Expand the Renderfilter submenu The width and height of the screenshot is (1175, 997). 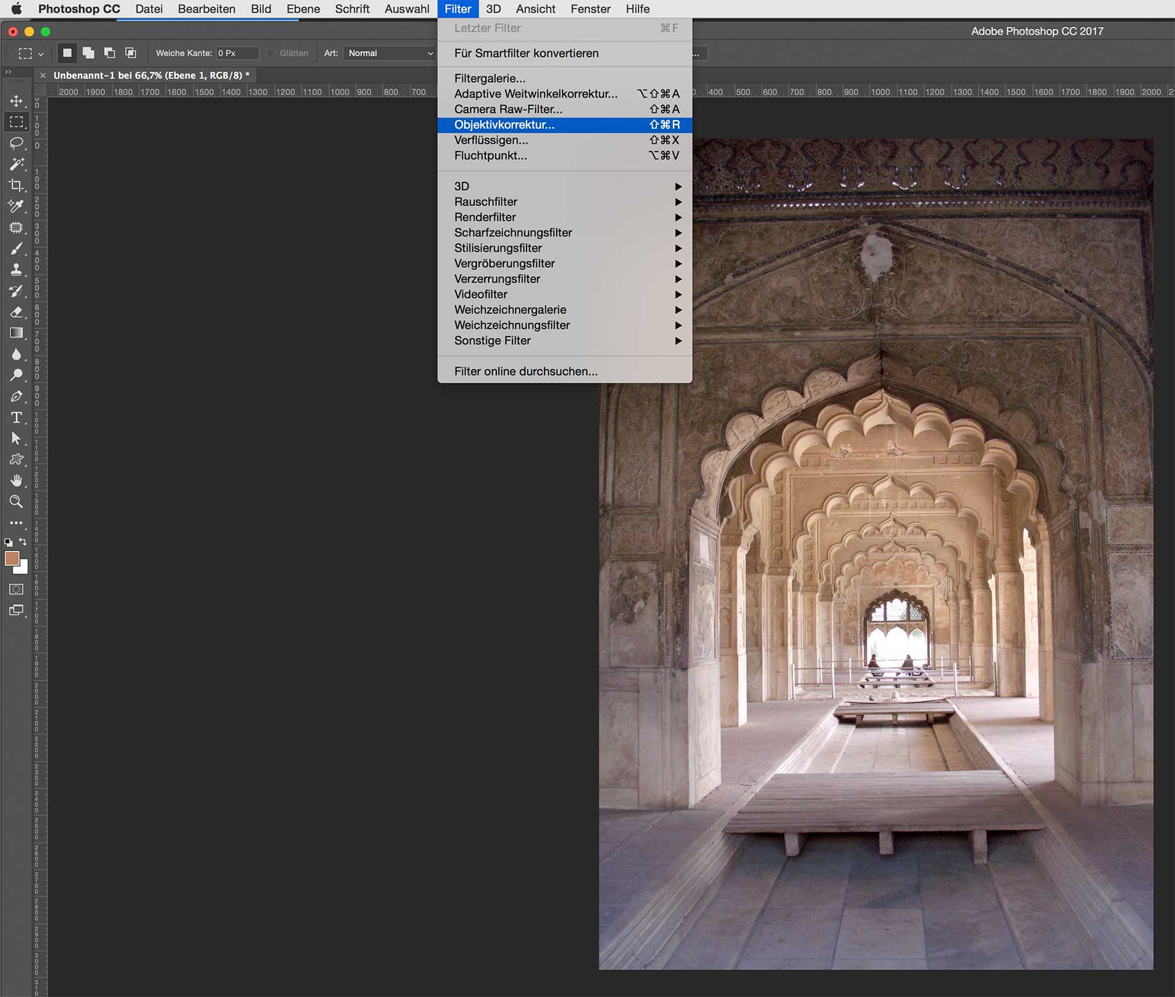[564, 217]
